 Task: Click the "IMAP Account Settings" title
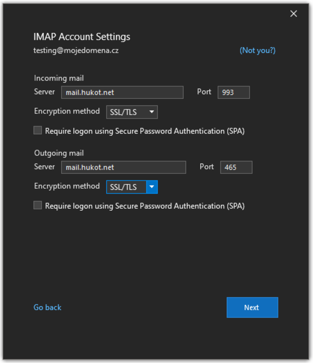(x=82, y=37)
